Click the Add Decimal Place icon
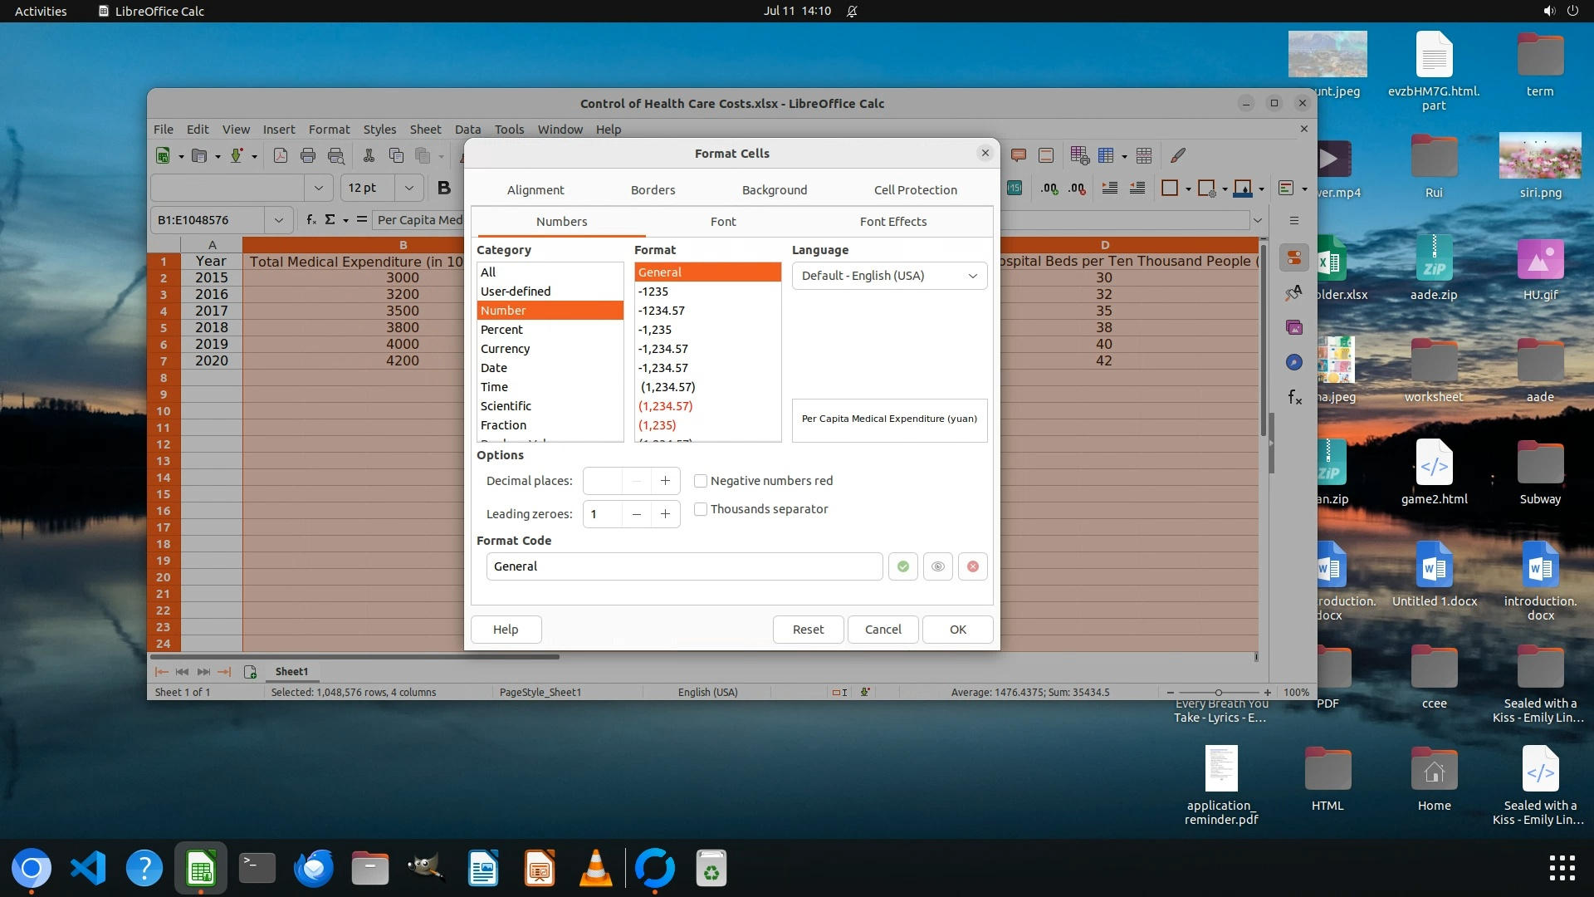The height and width of the screenshot is (897, 1594). click(x=1049, y=189)
